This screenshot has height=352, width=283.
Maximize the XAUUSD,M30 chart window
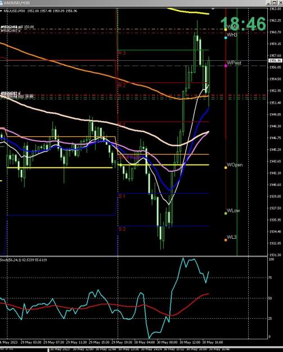coord(275,3)
